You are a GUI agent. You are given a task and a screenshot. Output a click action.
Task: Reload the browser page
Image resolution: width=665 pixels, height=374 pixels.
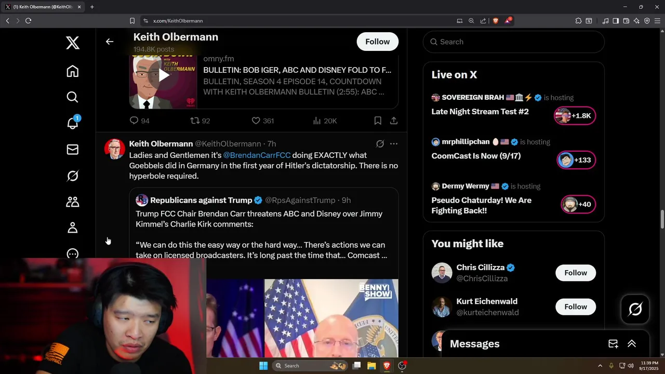click(28, 21)
